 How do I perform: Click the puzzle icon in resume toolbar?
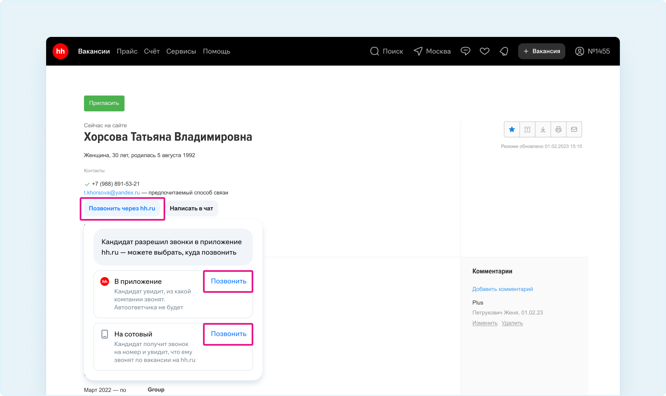pos(528,130)
